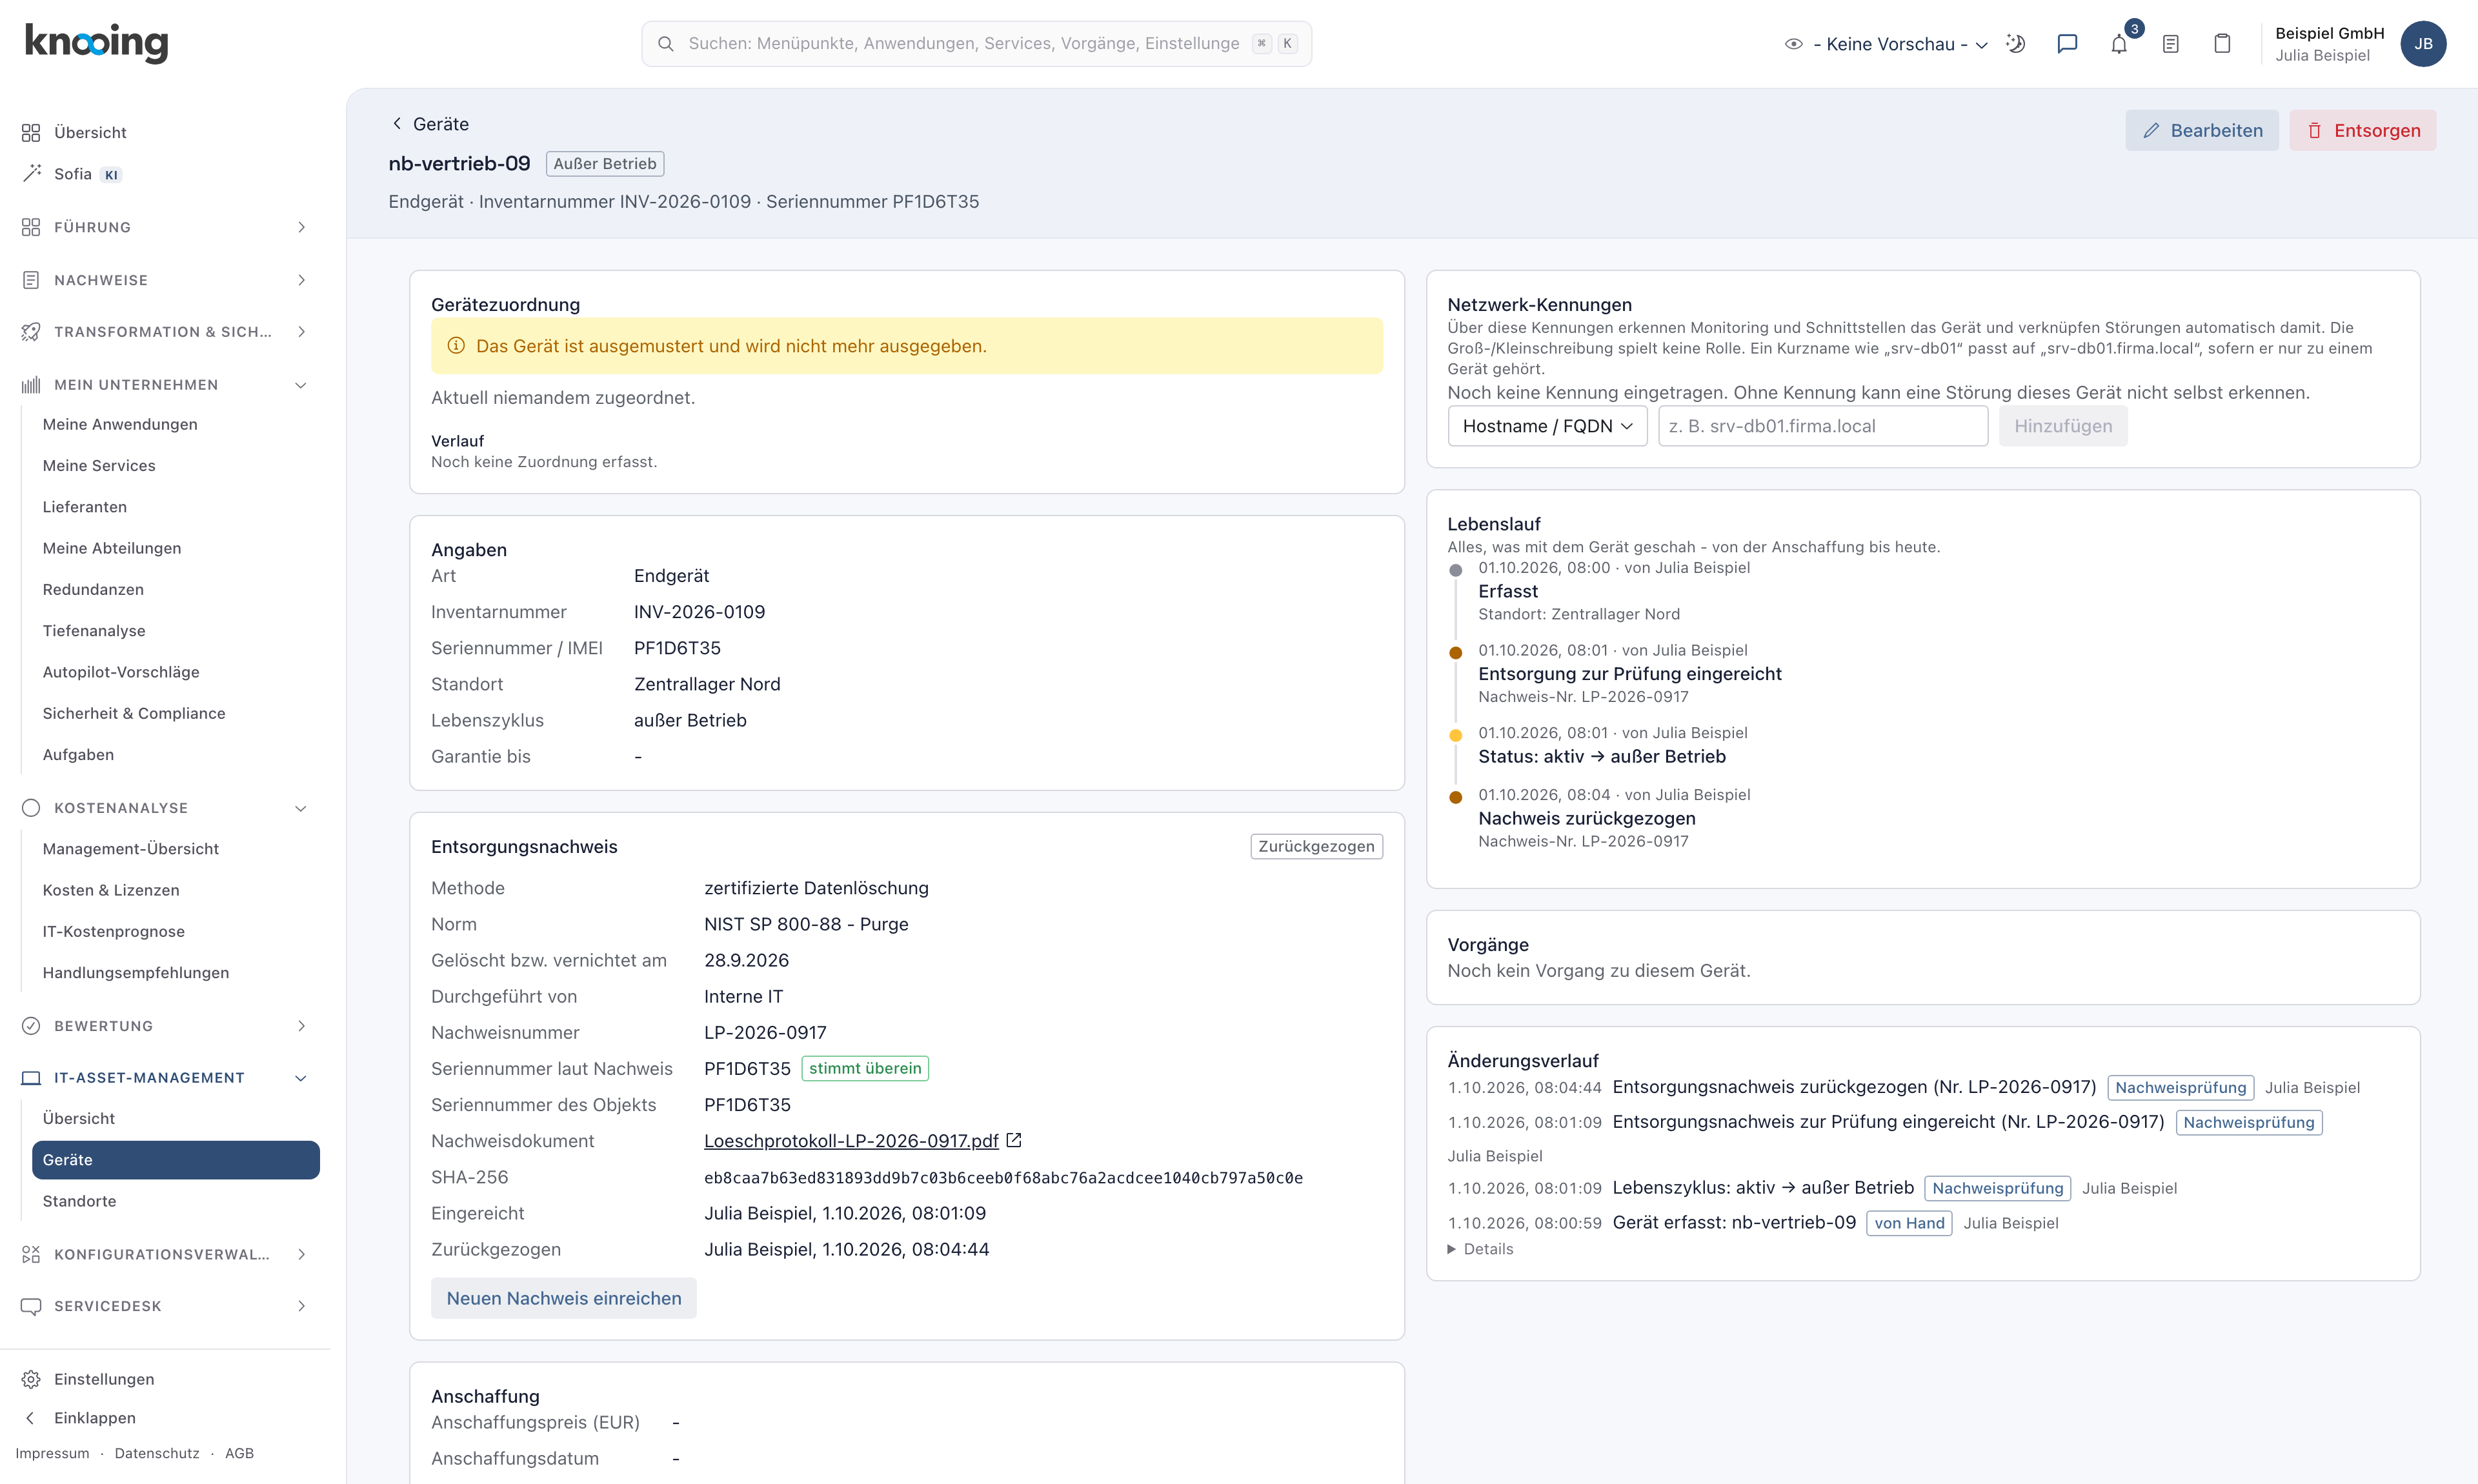Image resolution: width=2478 pixels, height=1484 pixels.
Task: Open Sofia KI assistant
Action: (72, 174)
